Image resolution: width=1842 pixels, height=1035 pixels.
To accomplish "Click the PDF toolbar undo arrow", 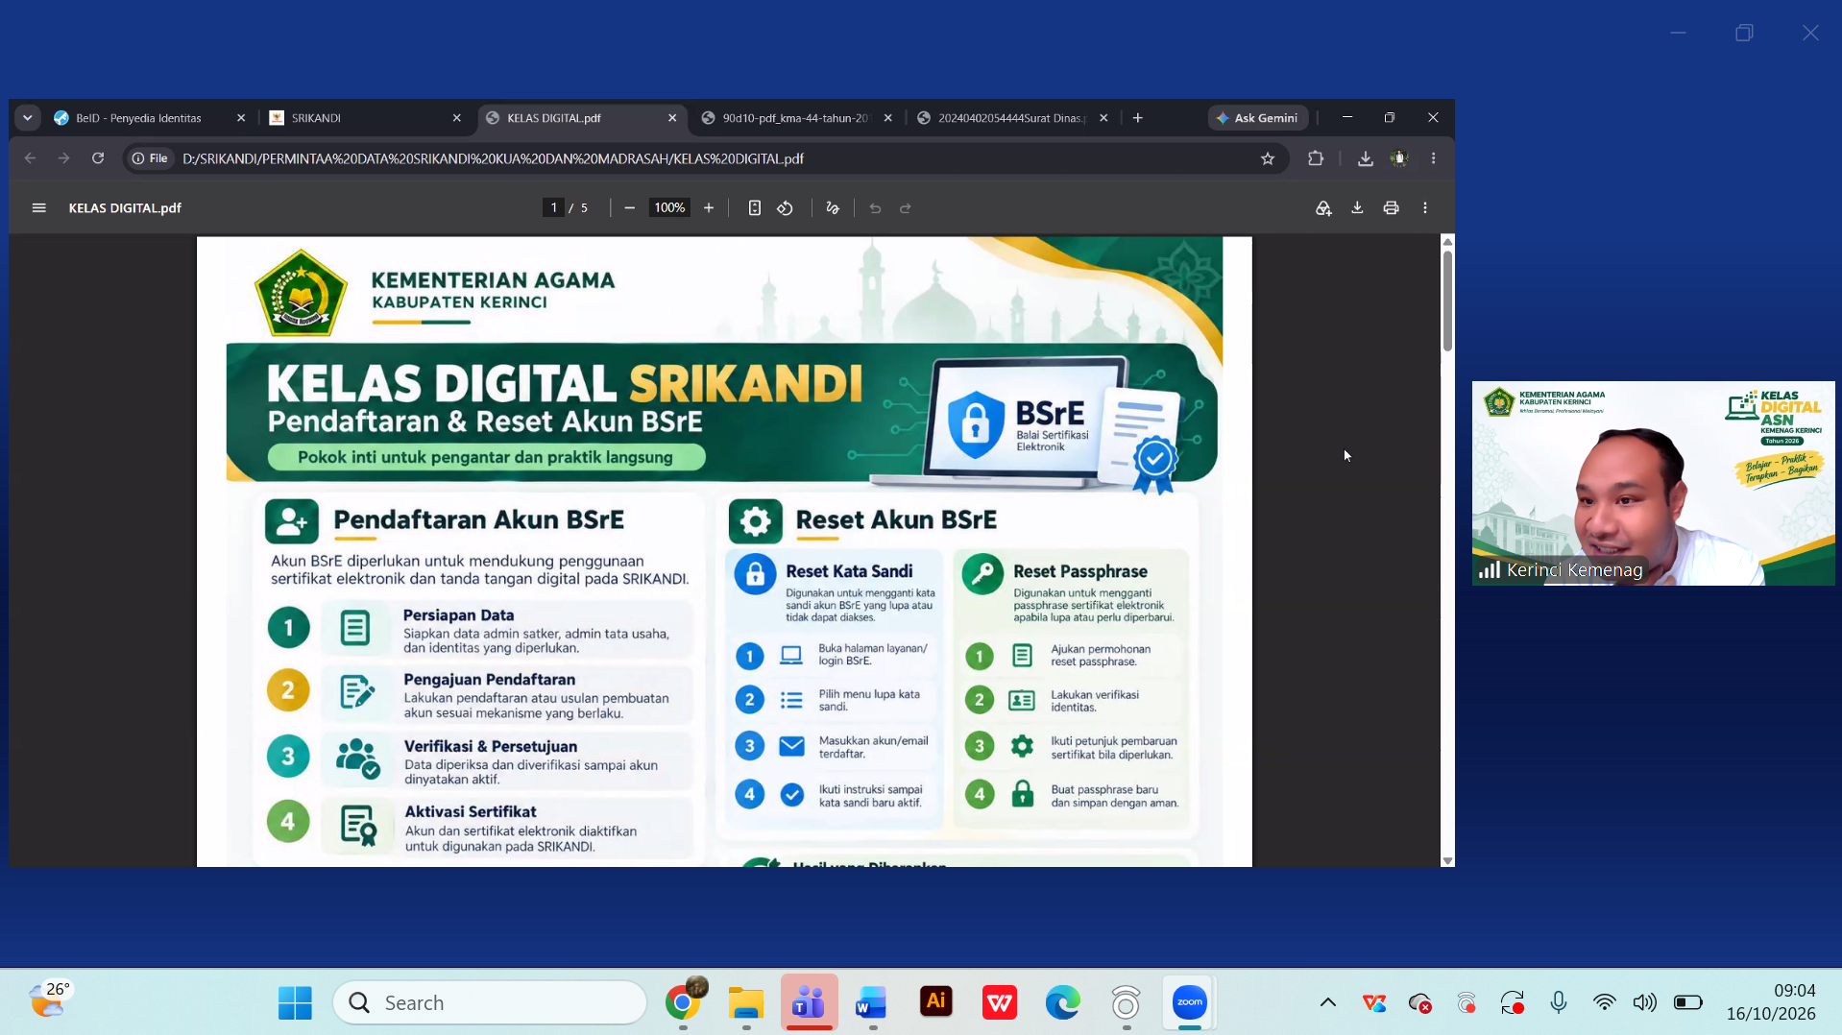I will (x=875, y=207).
